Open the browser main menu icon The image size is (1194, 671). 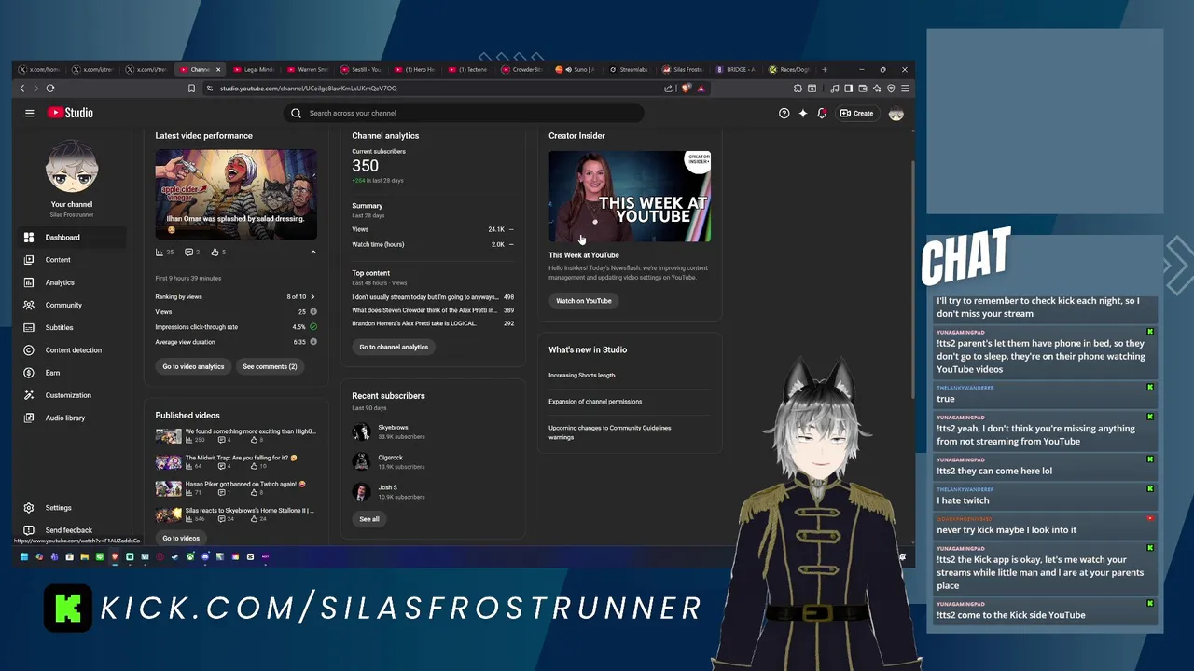[x=905, y=89]
